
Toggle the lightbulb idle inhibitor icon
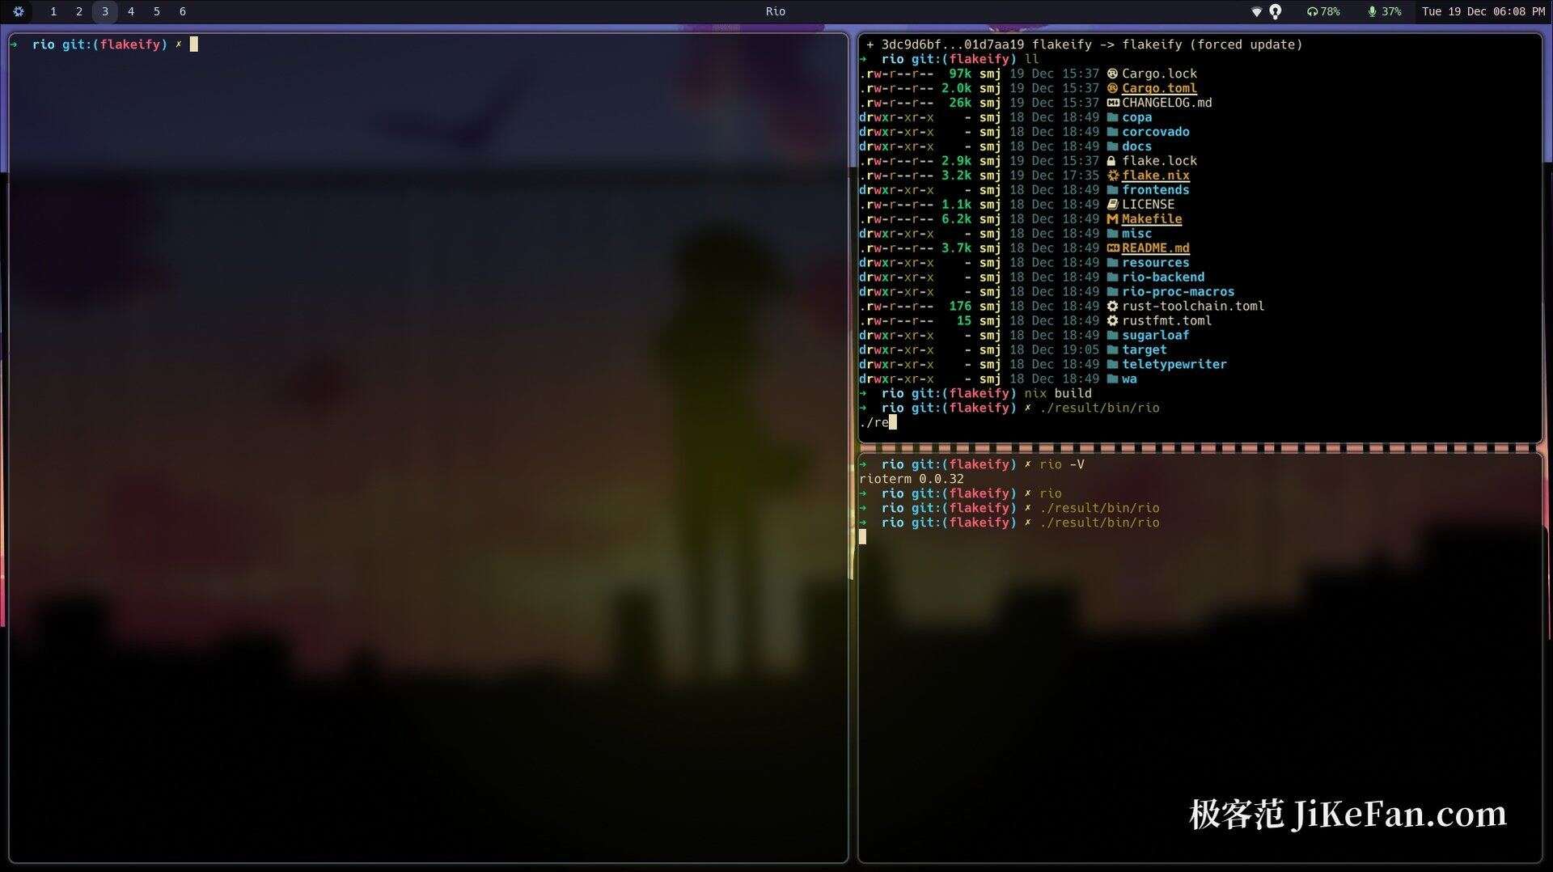click(1276, 11)
